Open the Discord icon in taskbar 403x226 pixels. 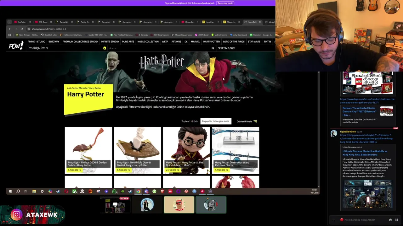146,191
